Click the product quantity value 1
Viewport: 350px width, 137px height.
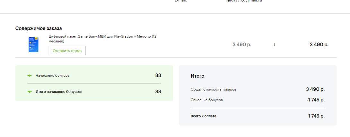pos(274,45)
